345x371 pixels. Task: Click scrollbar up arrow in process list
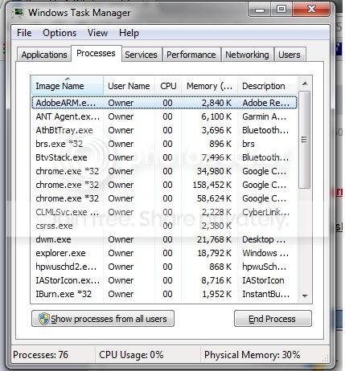pyautogui.click(x=305, y=84)
